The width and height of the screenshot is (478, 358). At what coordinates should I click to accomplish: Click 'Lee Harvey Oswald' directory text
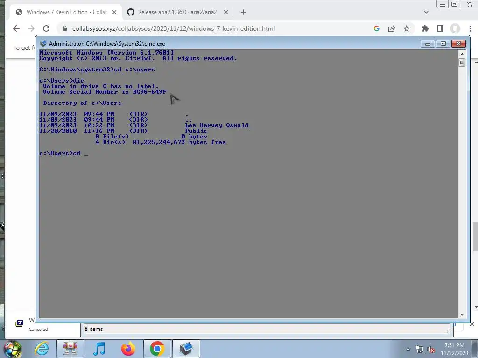(x=217, y=125)
